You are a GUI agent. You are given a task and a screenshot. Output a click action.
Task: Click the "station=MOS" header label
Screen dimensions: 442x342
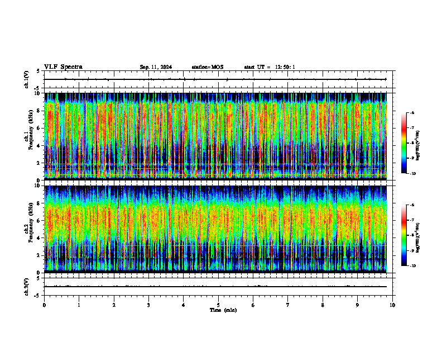pos(208,67)
